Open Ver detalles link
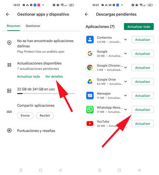 (54, 76)
